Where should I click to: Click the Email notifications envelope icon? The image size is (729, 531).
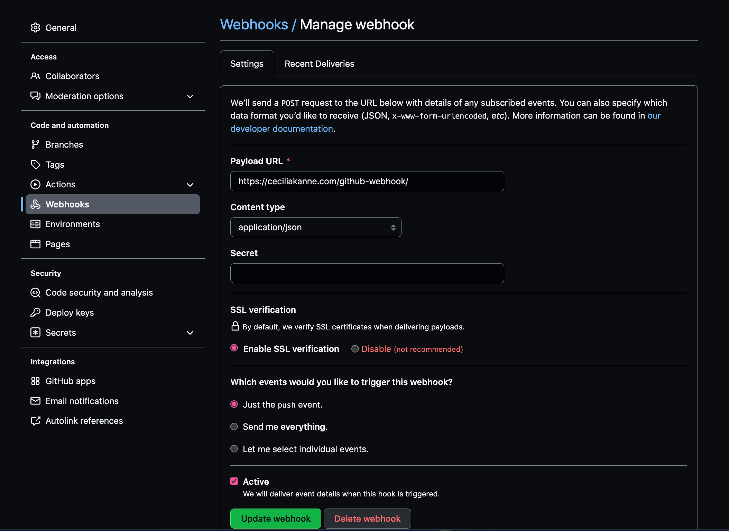pyautogui.click(x=35, y=401)
